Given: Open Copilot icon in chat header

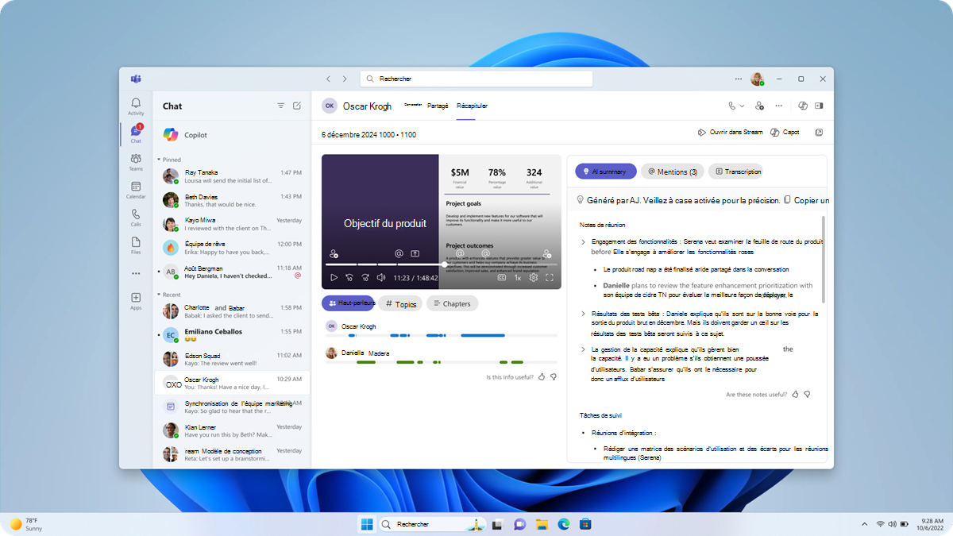Looking at the screenshot, I should pyautogui.click(x=803, y=106).
